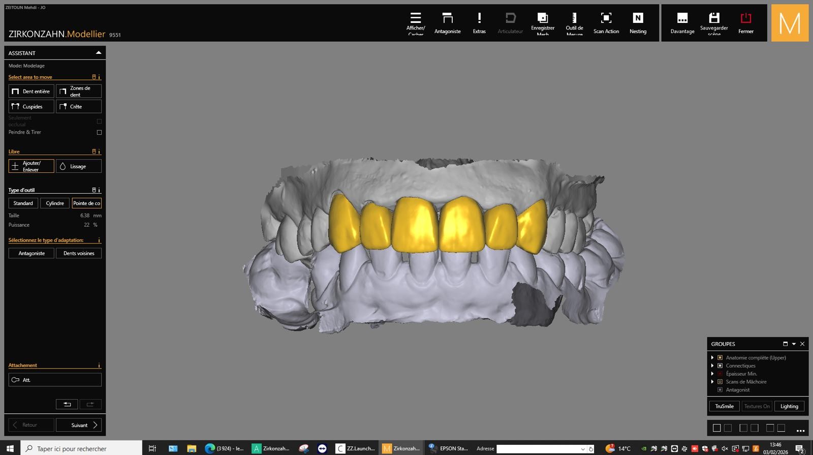The image size is (813, 455).
Task: Activate the Ajouter/Enlever free tool
Action: (31, 166)
